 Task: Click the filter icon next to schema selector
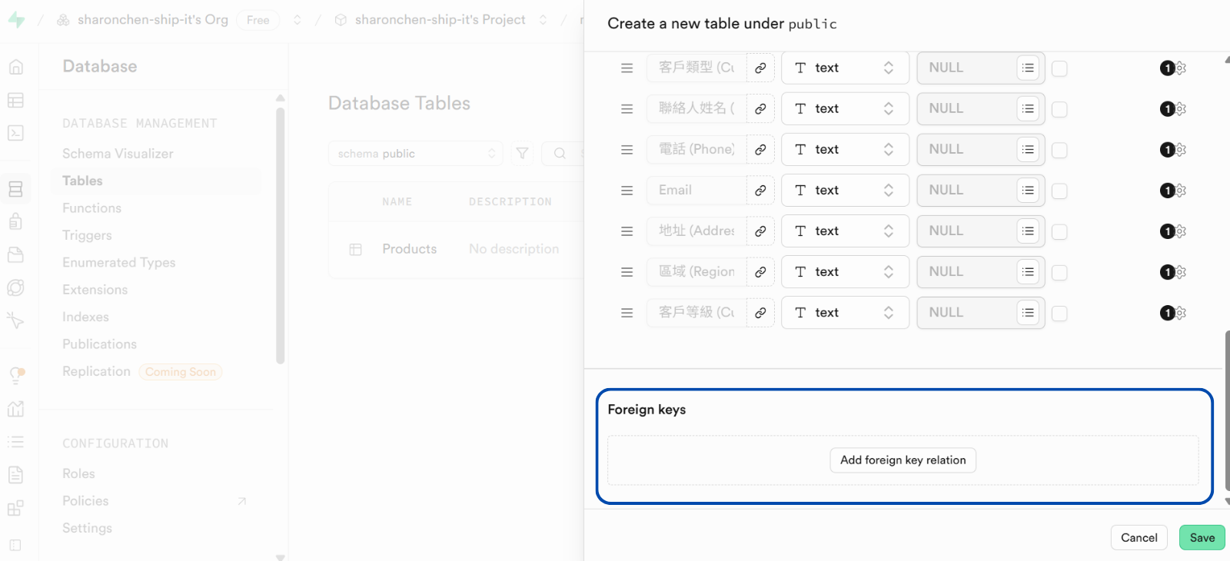tap(522, 154)
